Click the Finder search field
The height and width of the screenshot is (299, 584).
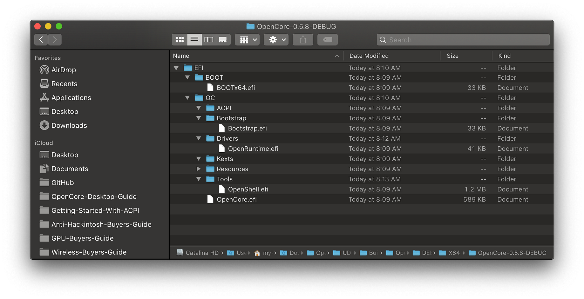[x=463, y=40]
